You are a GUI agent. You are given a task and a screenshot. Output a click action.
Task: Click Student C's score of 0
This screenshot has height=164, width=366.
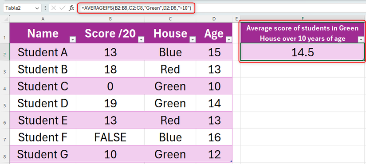[x=110, y=86]
